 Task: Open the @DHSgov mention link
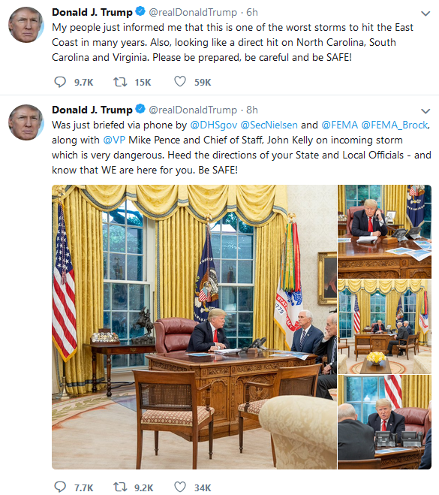click(x=214, y=125)
